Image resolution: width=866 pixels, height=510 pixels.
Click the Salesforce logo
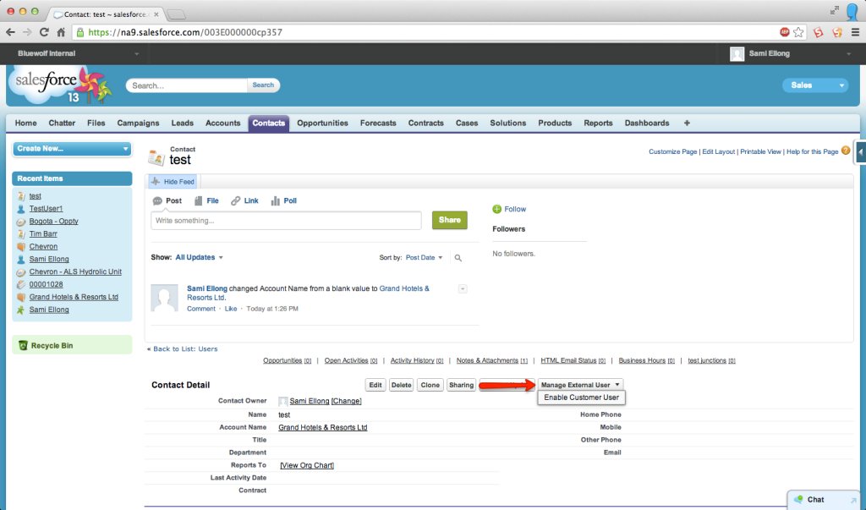tap(61, 85)
